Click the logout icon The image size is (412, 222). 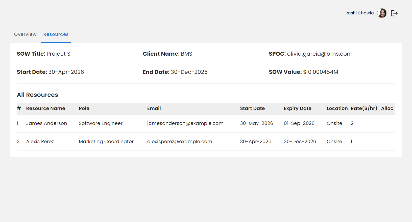click(x=394, y=13)
